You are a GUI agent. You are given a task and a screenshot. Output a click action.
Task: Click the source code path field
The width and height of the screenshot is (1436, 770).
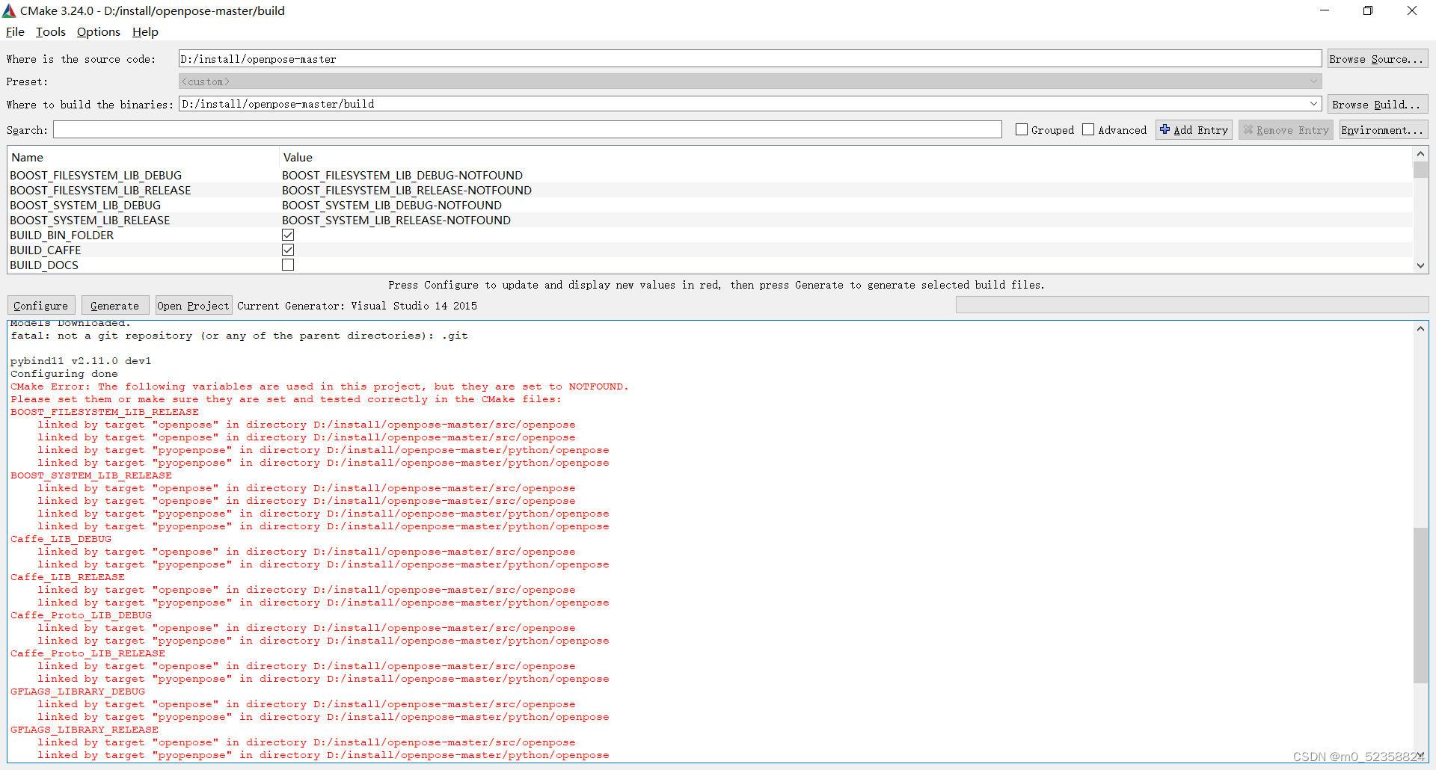[750, 59]
